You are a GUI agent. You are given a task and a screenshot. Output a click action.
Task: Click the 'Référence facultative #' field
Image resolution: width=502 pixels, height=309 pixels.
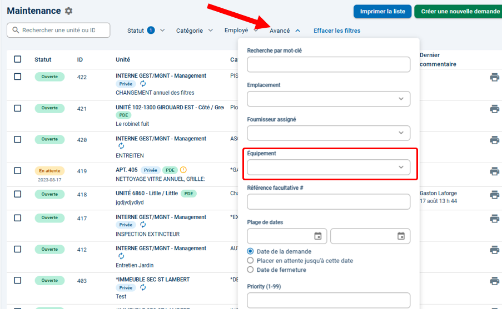pyautogui.click(x=329, y=201)
